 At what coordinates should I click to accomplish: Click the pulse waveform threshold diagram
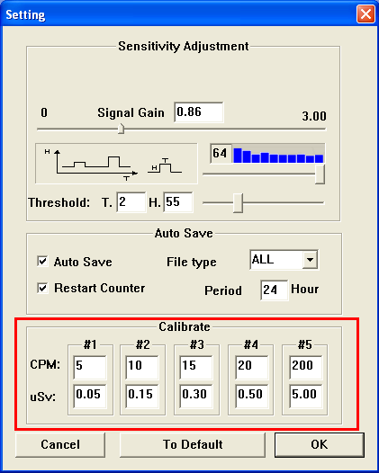(116, 164)
